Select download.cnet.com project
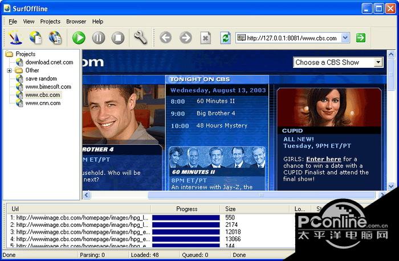This screenshot has height=261, width=399. click(x=50, y=62)
